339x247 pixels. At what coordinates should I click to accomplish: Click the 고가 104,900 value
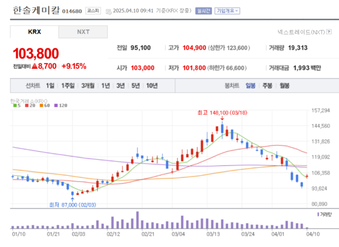[x=194, y=48]
